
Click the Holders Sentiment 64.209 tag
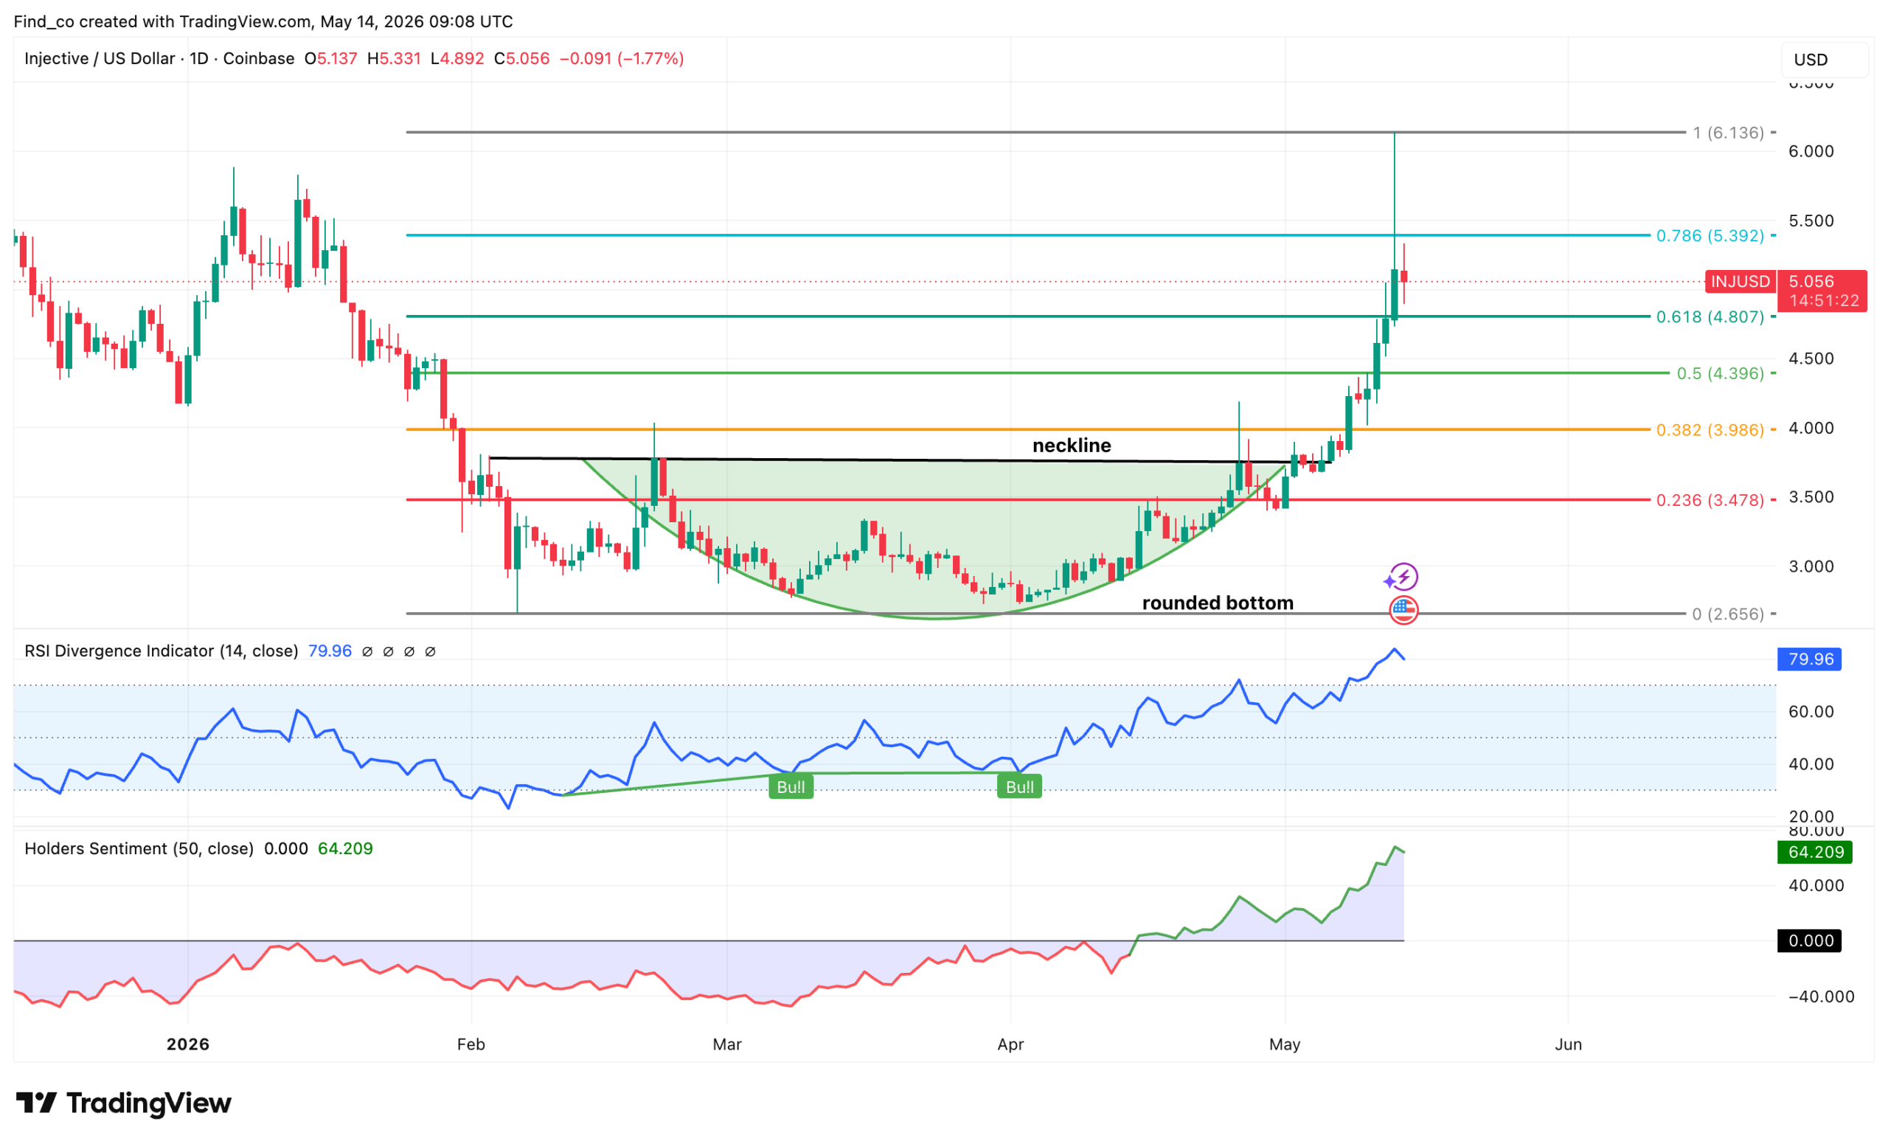click(x=1815, y=852)
